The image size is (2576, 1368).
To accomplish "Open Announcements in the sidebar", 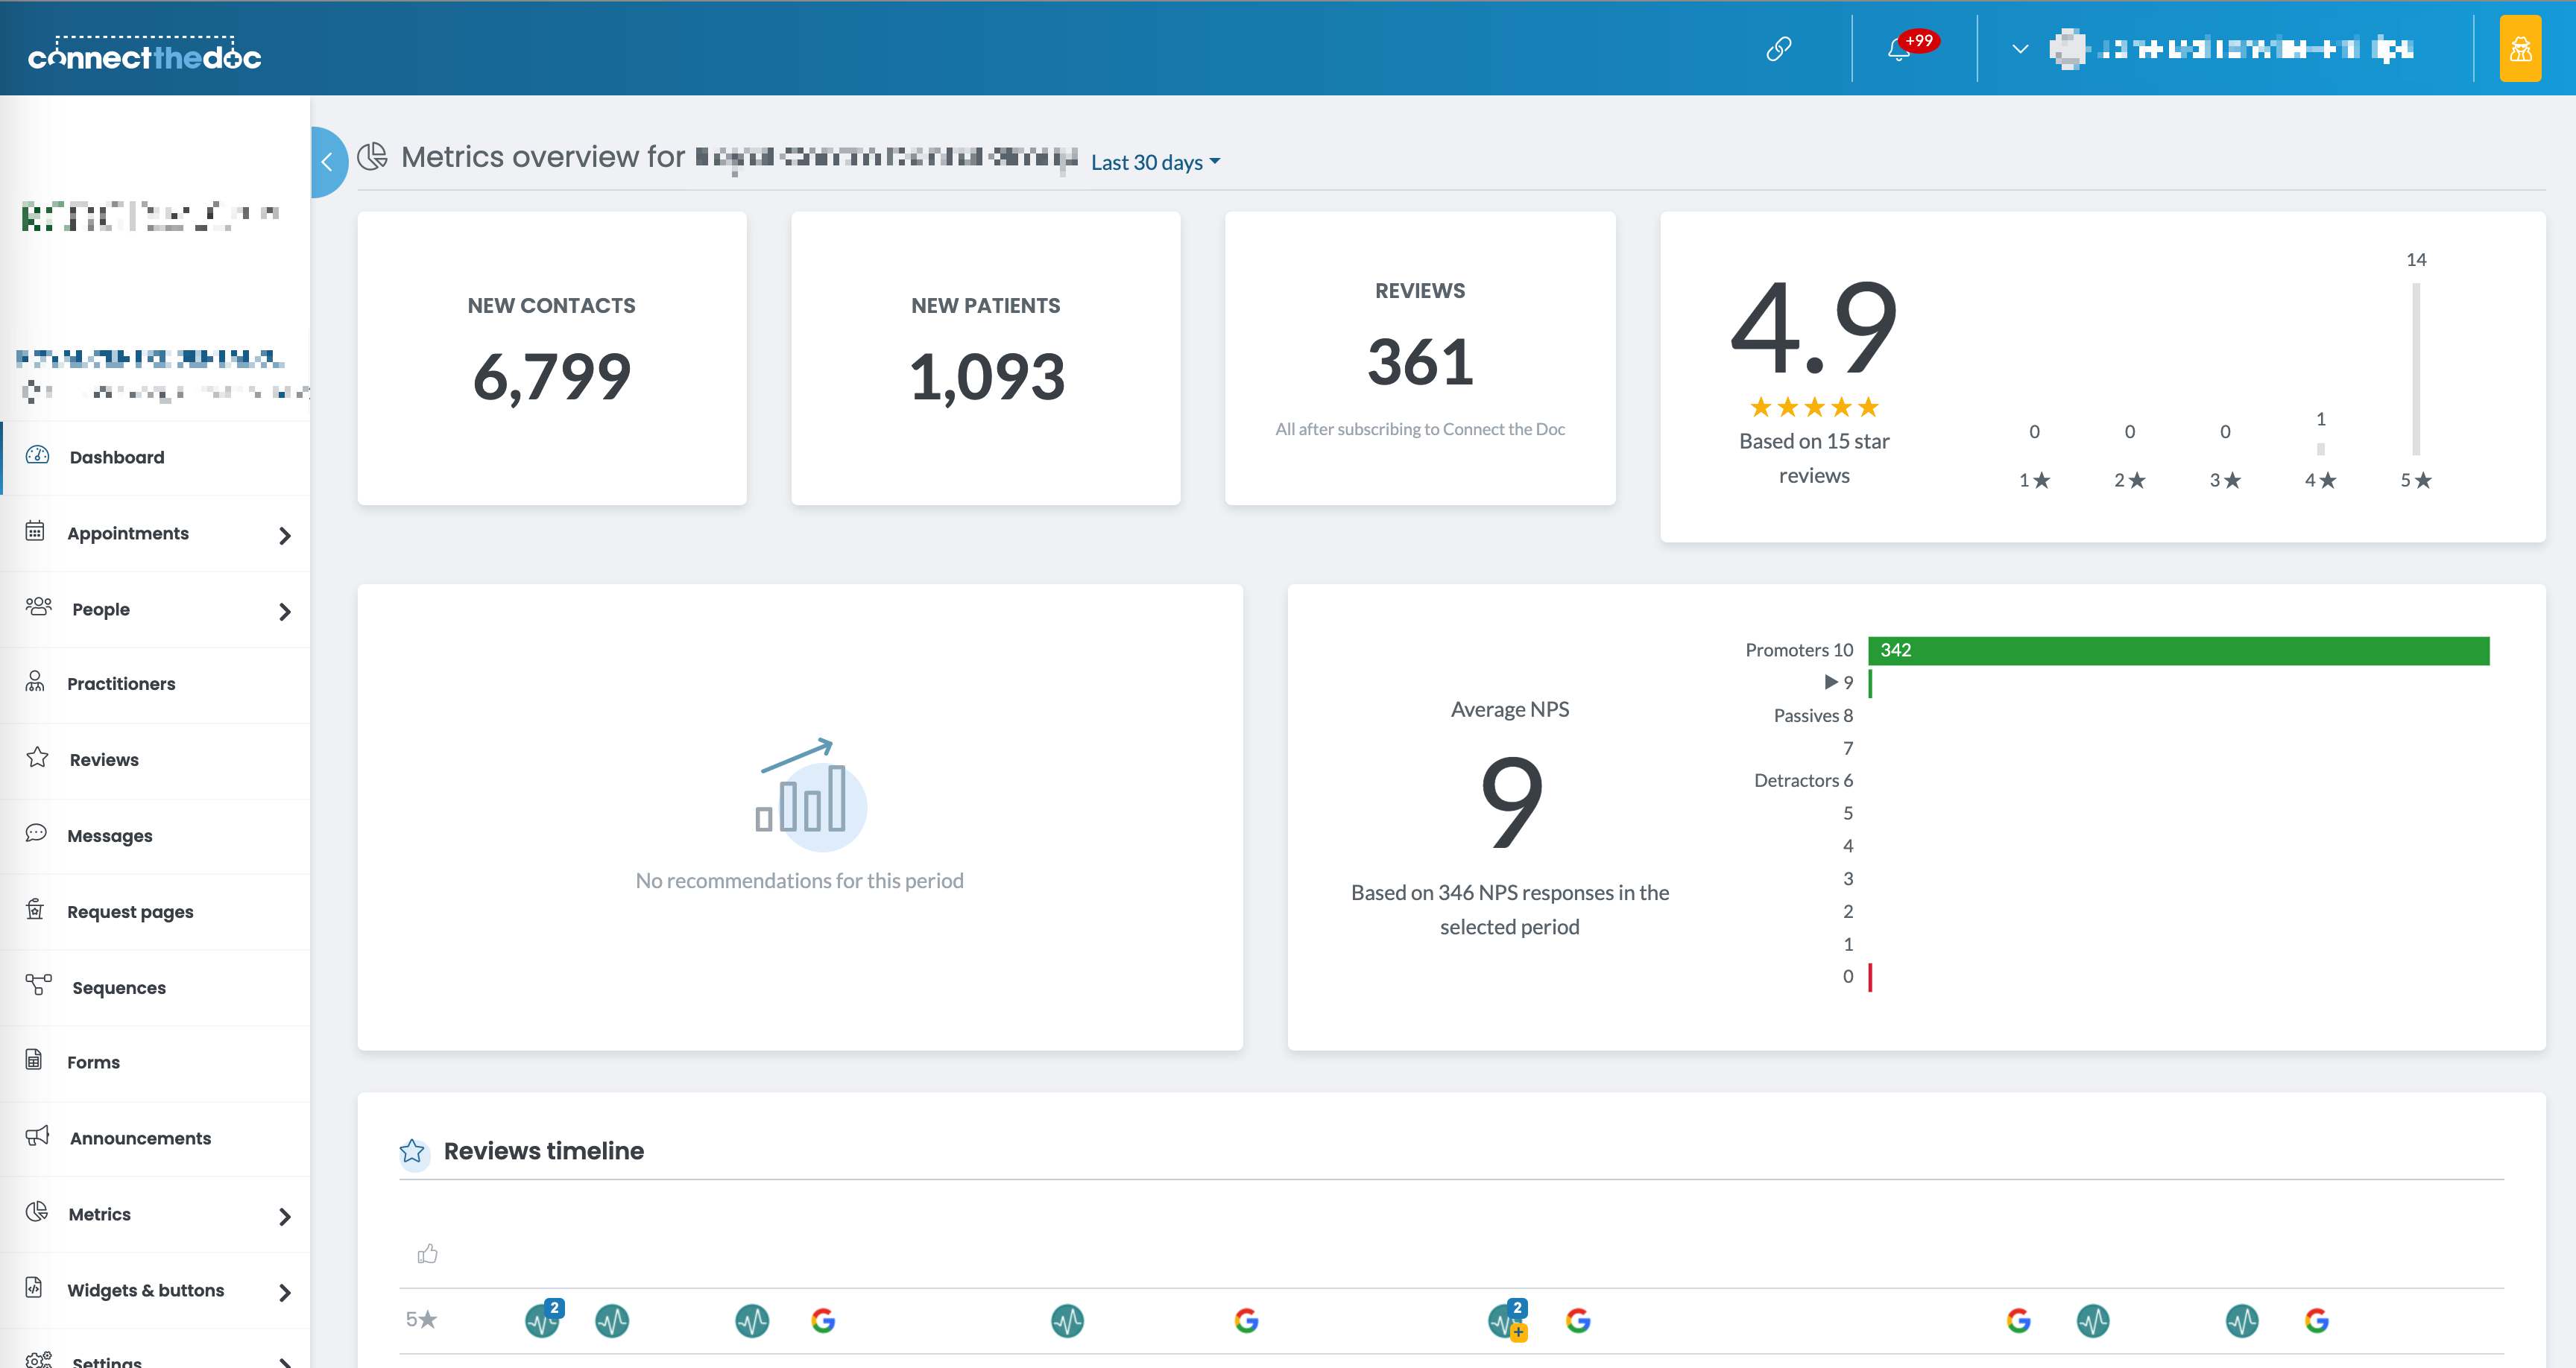I will [x=140, y=1138].
